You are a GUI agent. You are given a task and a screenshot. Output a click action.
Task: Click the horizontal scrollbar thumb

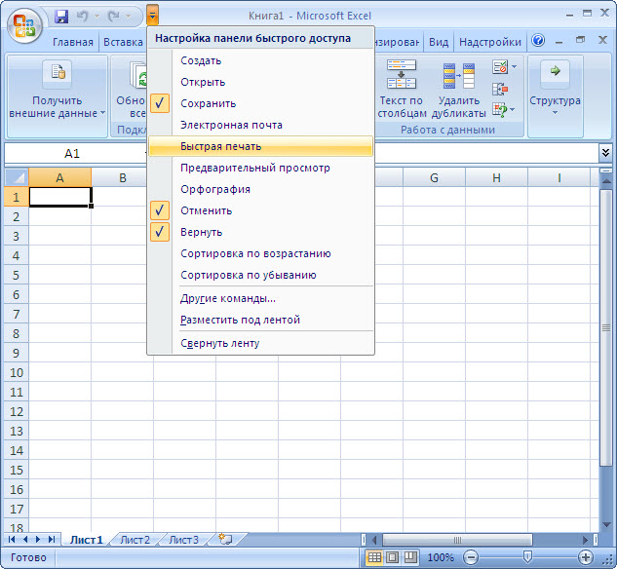[457, 540]
